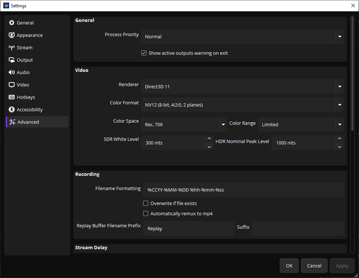359x278 pixels.
Task: Open the Color Range dropdown
Action: (x=301, y=124)
